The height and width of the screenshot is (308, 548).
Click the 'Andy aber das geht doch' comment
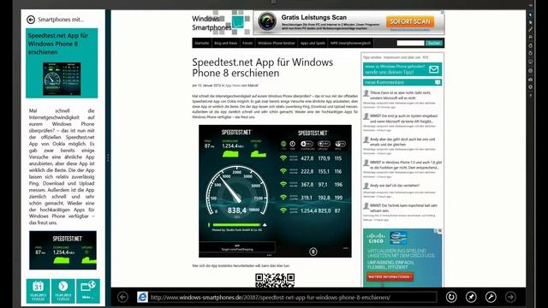point(402,141)
